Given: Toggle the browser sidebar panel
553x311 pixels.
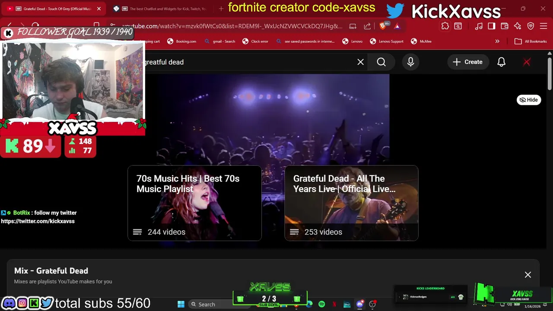Looking at the screenshot, I should click(x=492, y=26).
